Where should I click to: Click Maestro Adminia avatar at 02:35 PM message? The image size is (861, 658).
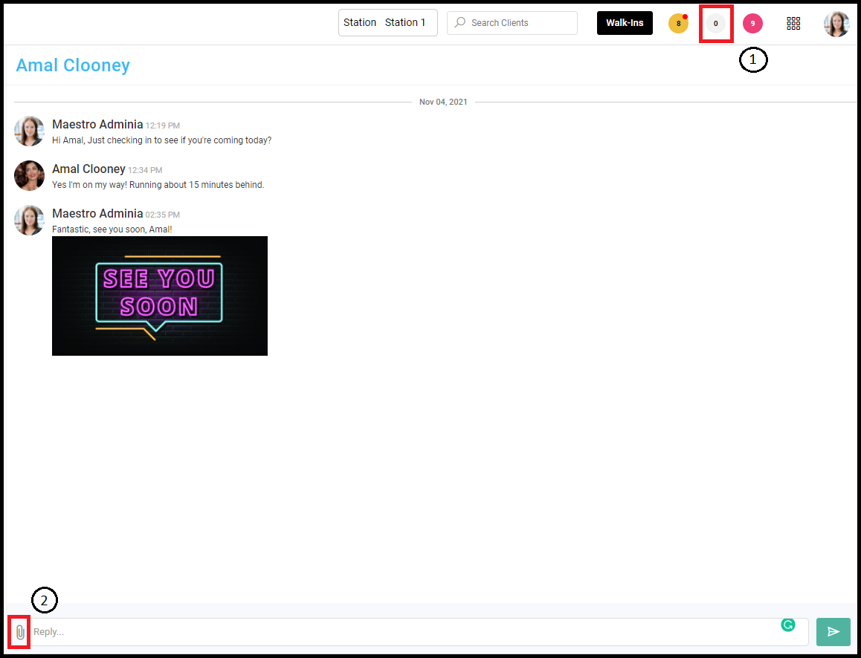click(x=29, y=221)
